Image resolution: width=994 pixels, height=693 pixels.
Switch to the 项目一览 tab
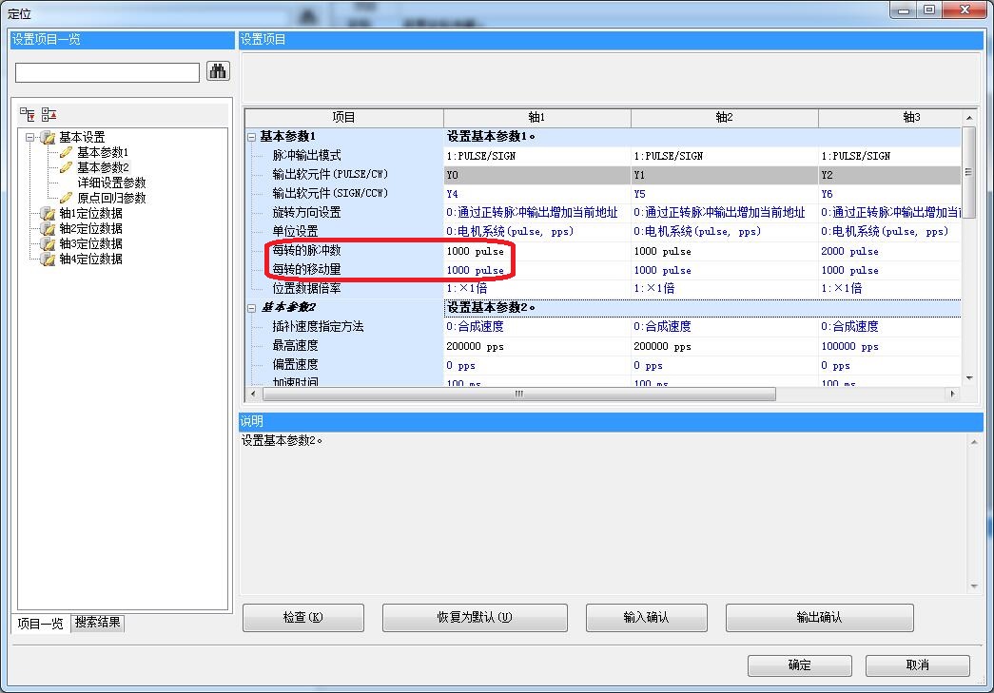pos(42,624)
